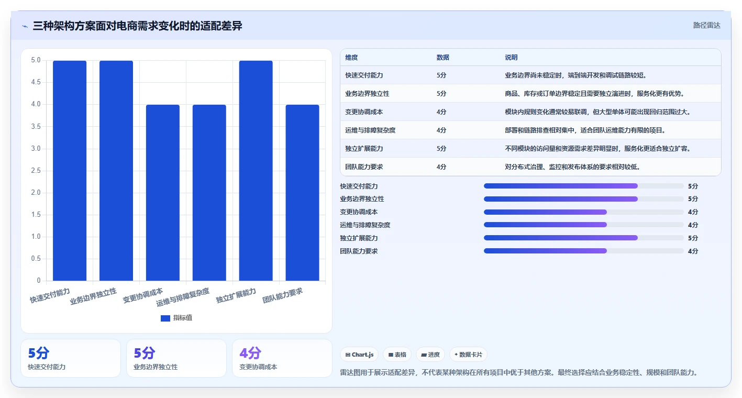Click the 运维与排障复杂度 progress bar
This screenshot has width=742, height=398.
(583, 225)
